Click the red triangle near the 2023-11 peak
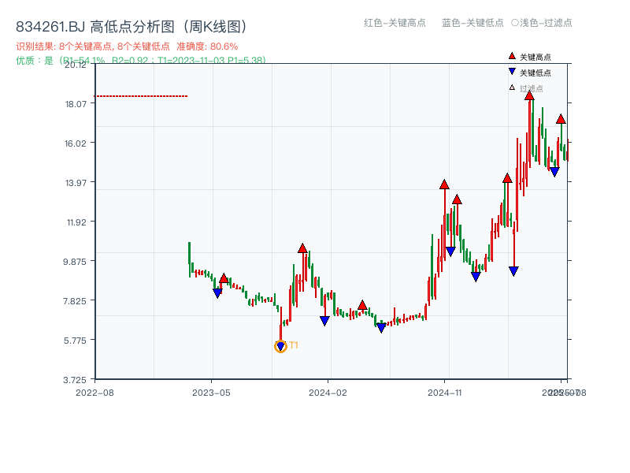Screen dimensions: 630x473 pyautogui.click(x=302, y=248)
